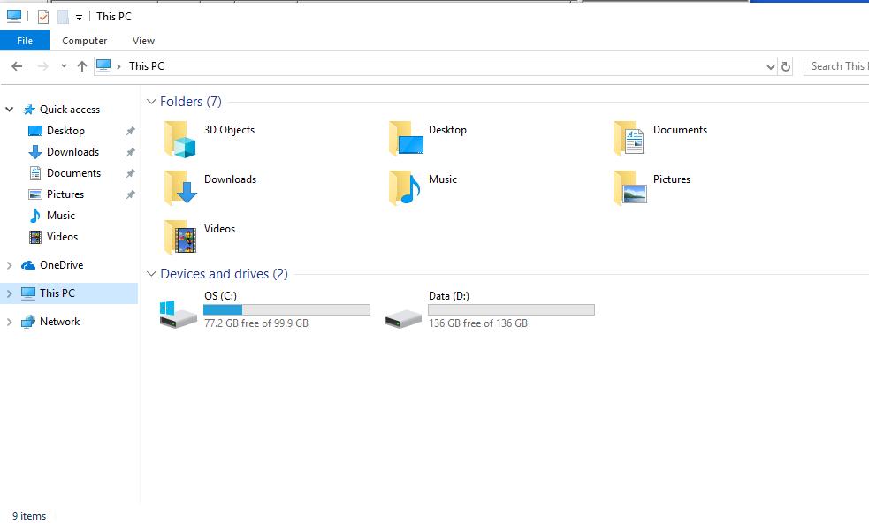Screen dimensions: 869x525
Task: Select Videos in Quick access
Action: [62, 237]
